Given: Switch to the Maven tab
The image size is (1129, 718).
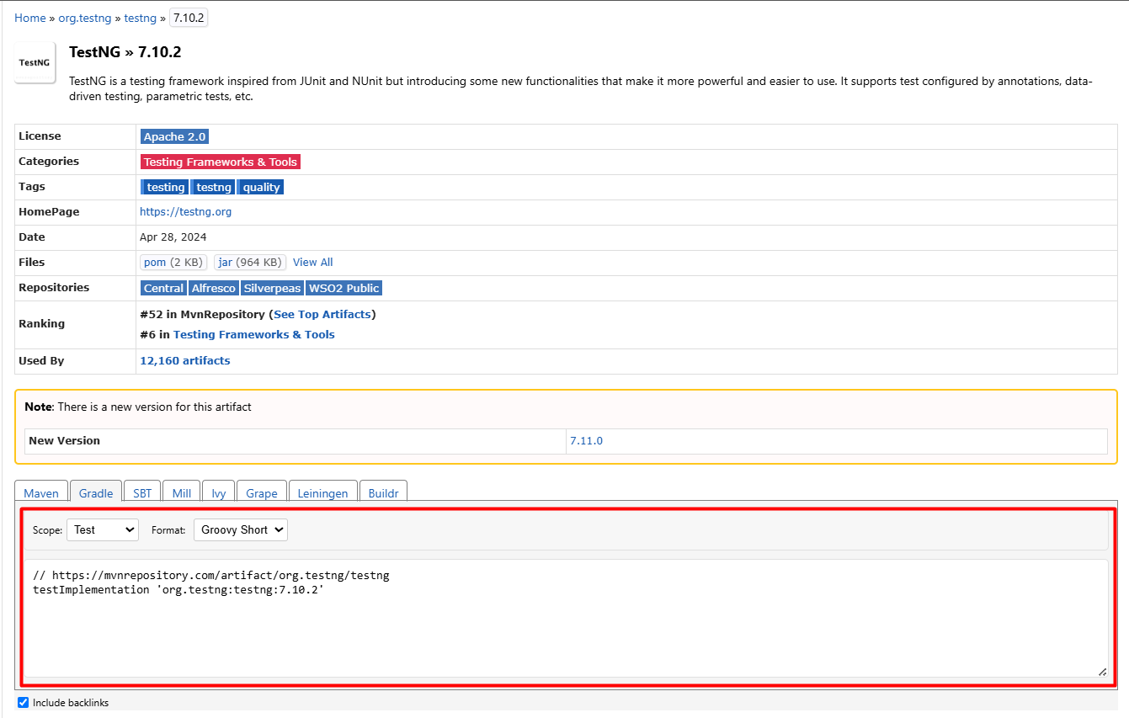Looking at the screenshot, I should point(41,492).
